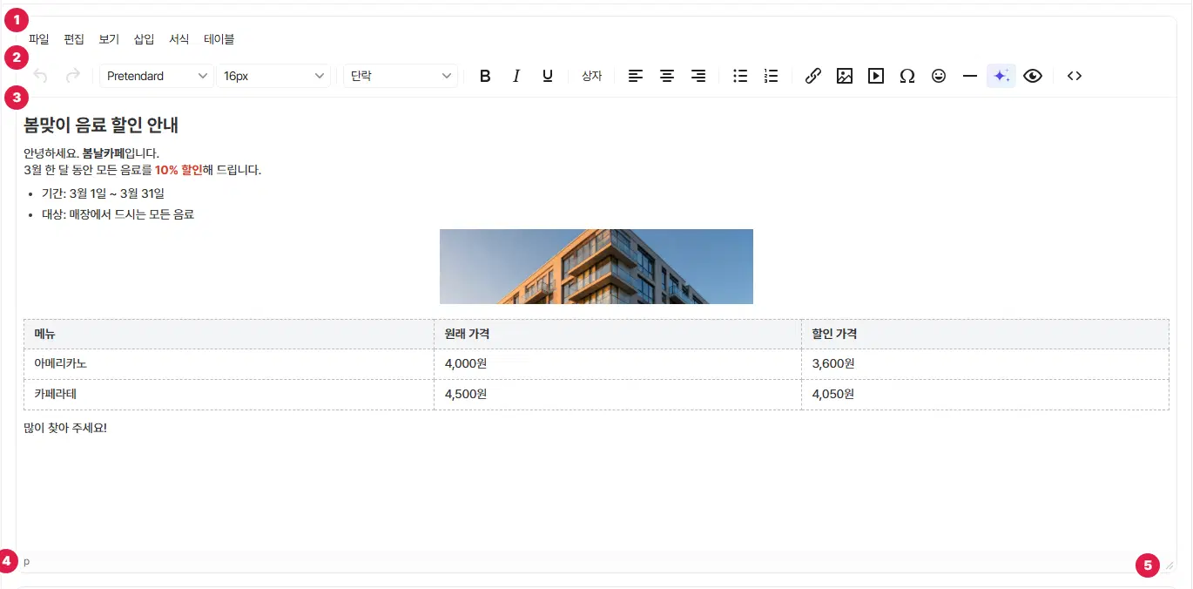1193x589 pixels.
Task: Click the '할인 가격' table header cell
Action: (x=985, y=334)
